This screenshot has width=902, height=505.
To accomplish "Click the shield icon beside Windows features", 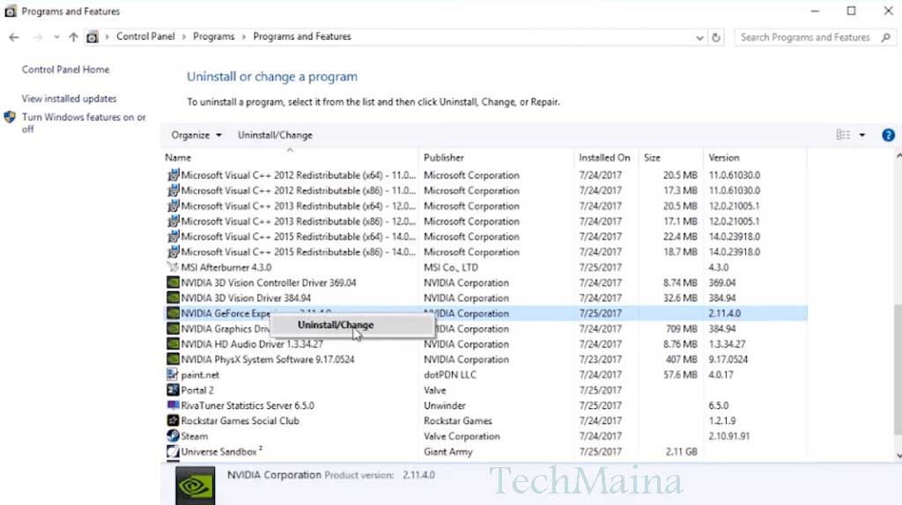I will [10, 117].
